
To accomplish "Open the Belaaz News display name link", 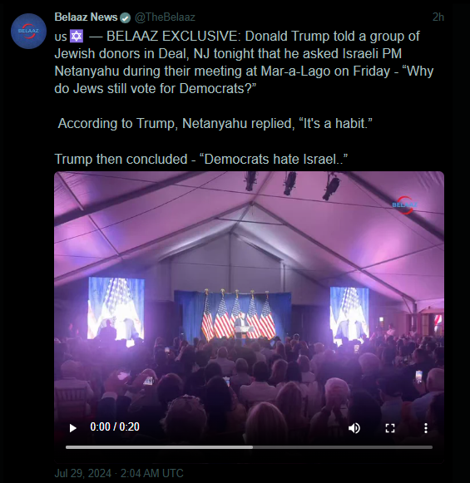I will coord(86,17).
